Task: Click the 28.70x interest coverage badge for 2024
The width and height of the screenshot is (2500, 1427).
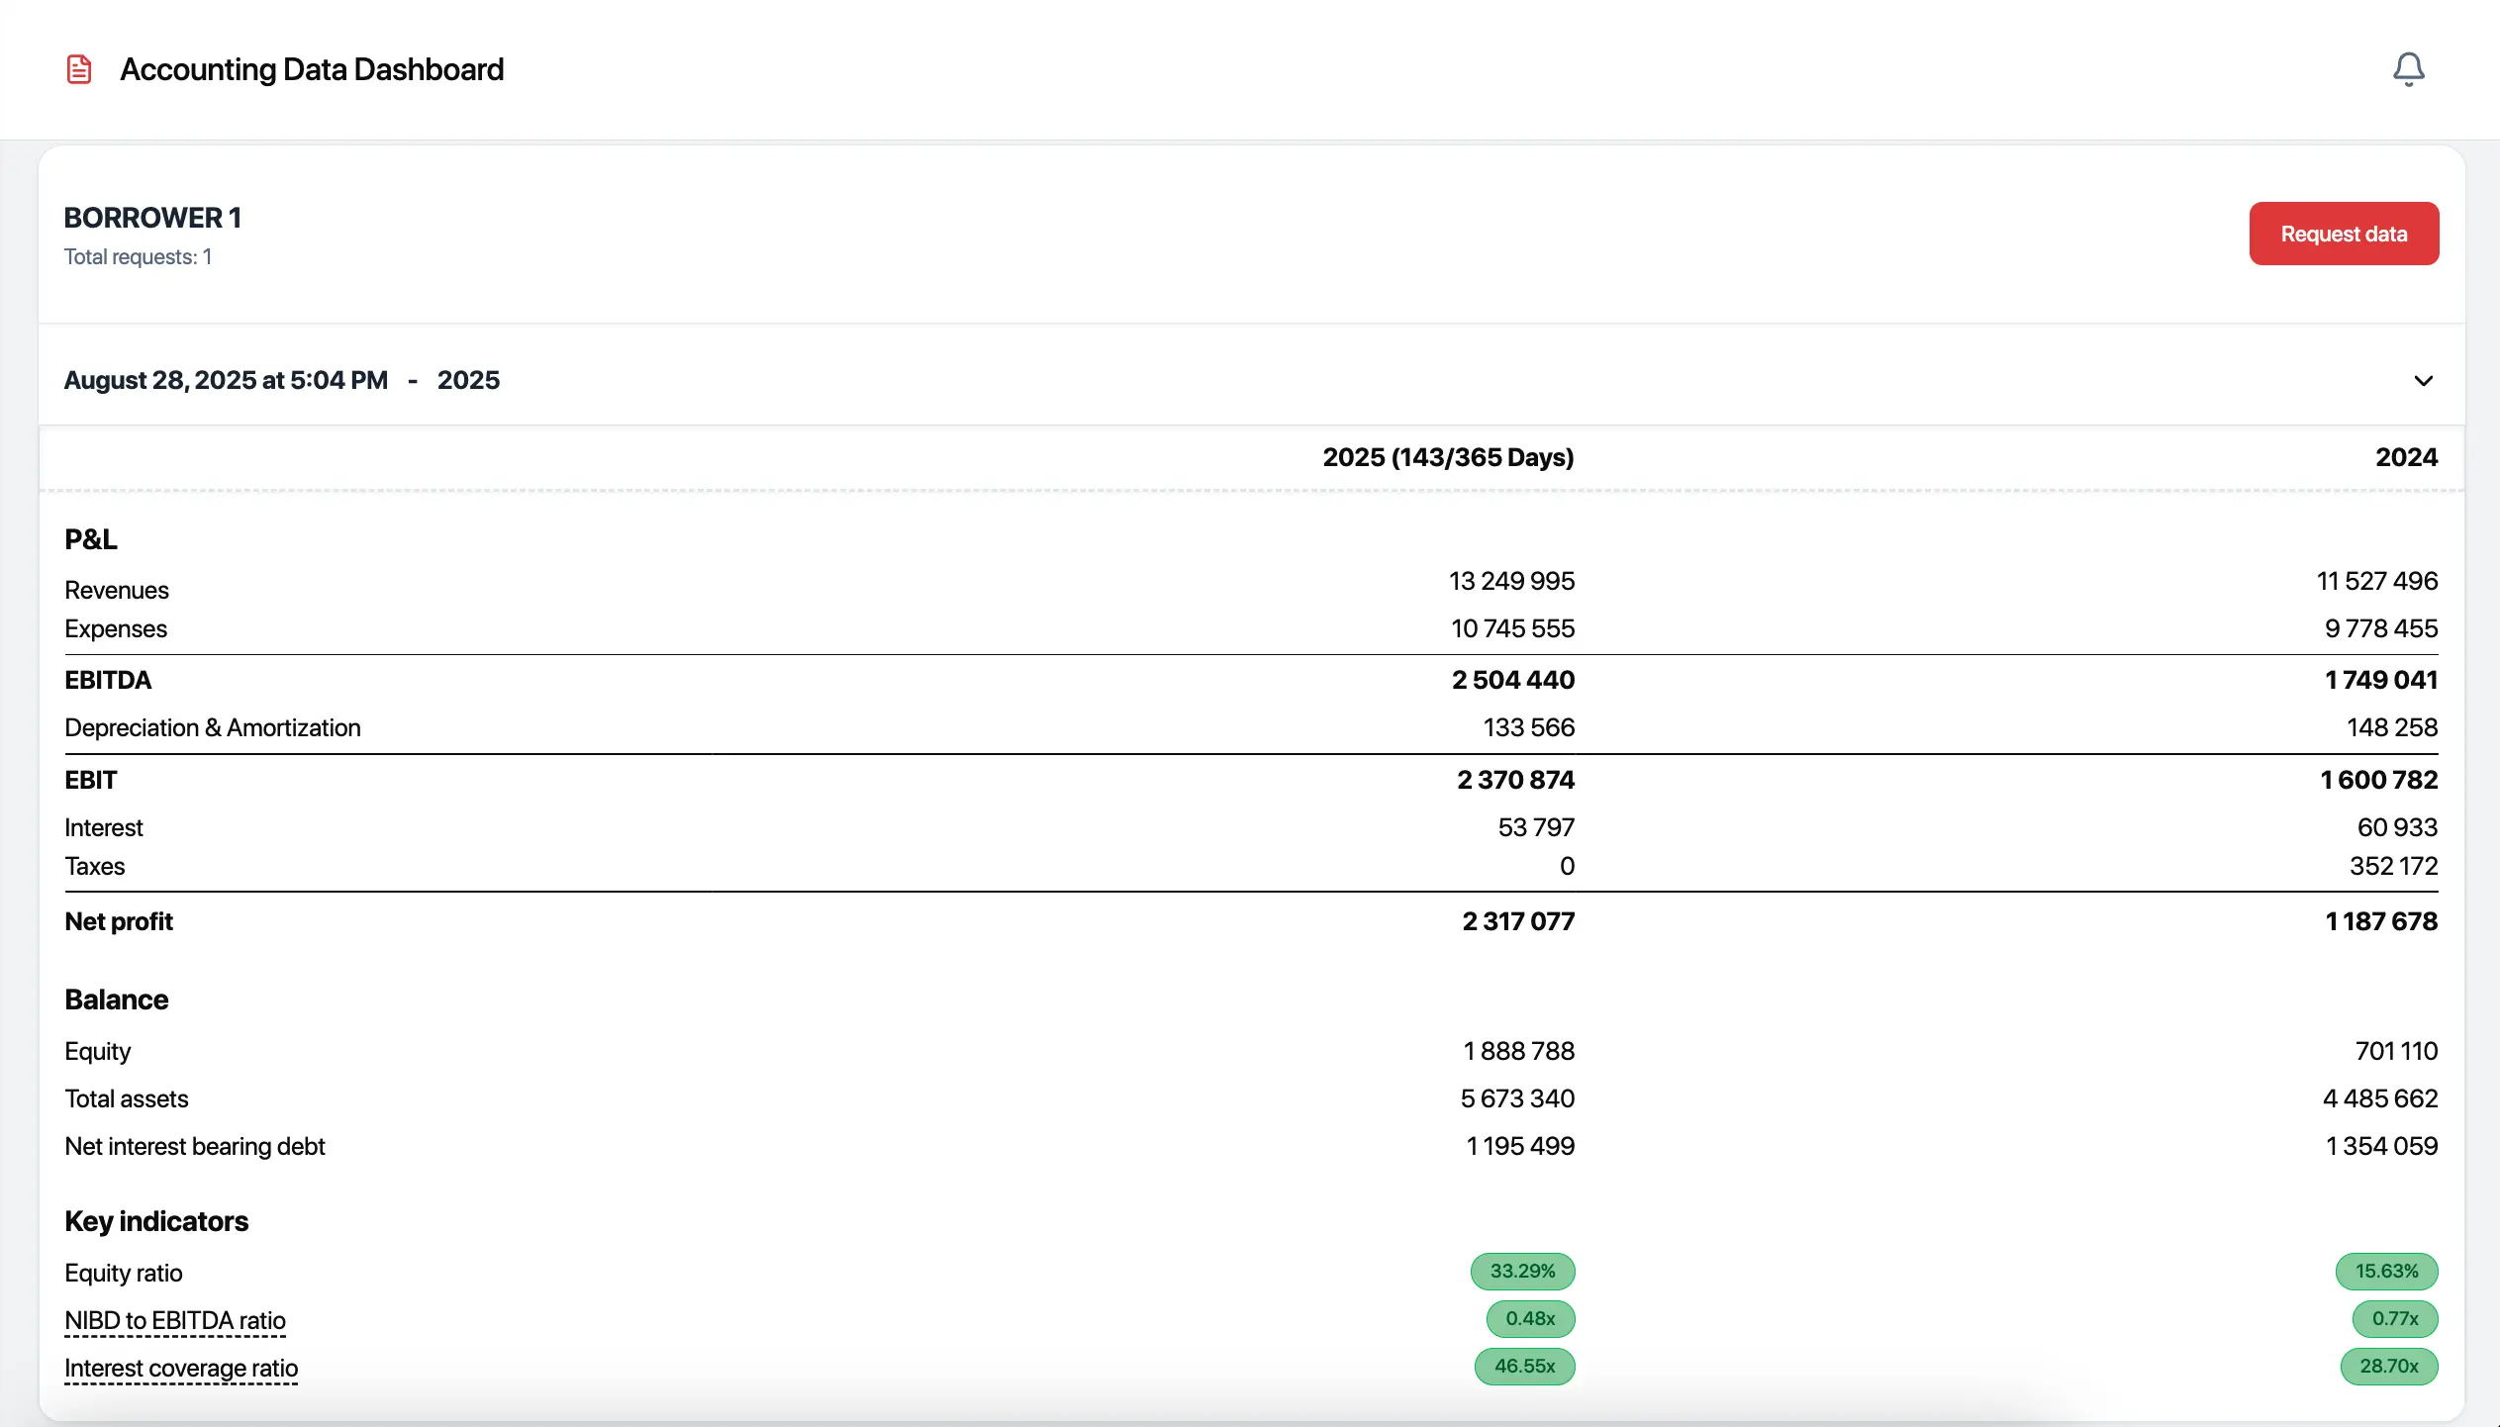Action: pos(2389,1367)
